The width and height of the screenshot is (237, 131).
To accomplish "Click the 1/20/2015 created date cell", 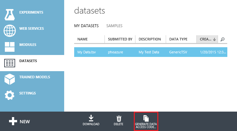I will (x=213, y=52).
